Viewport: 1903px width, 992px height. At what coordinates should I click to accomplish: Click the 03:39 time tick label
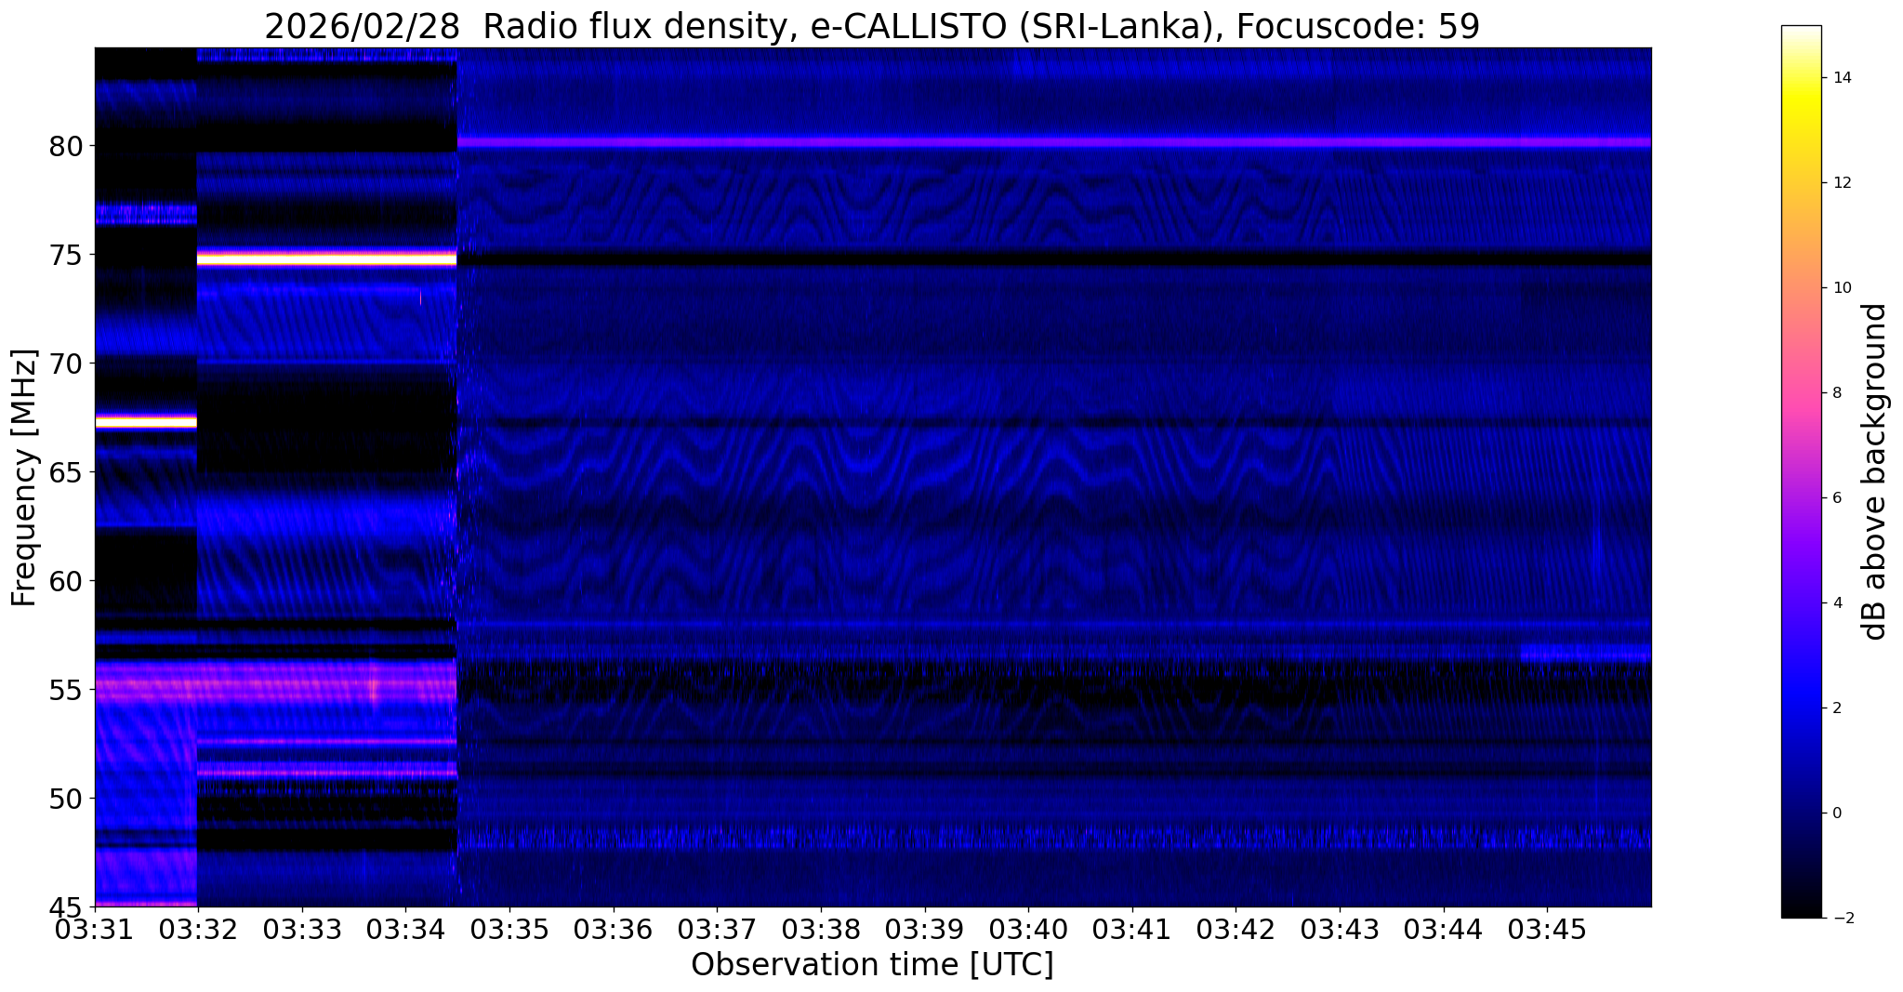coord(925,929)
